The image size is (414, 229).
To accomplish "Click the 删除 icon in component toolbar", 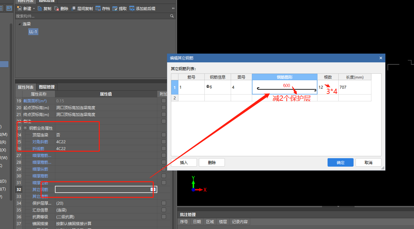I will [57, 9].
